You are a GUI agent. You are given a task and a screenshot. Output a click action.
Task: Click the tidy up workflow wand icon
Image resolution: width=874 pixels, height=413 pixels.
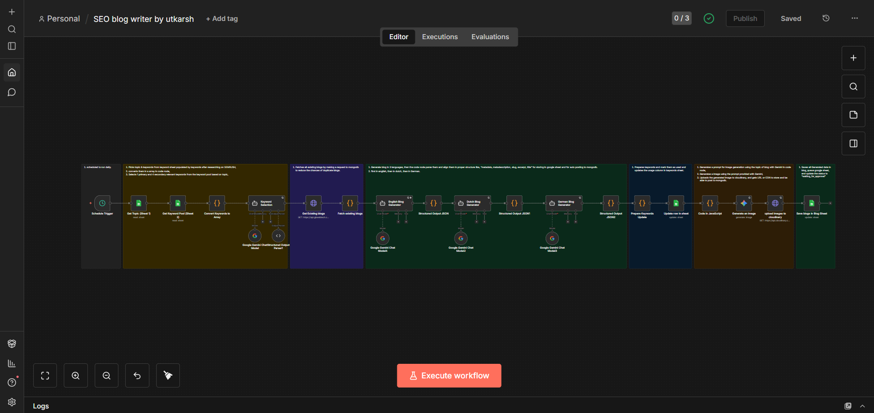(168, 375)
